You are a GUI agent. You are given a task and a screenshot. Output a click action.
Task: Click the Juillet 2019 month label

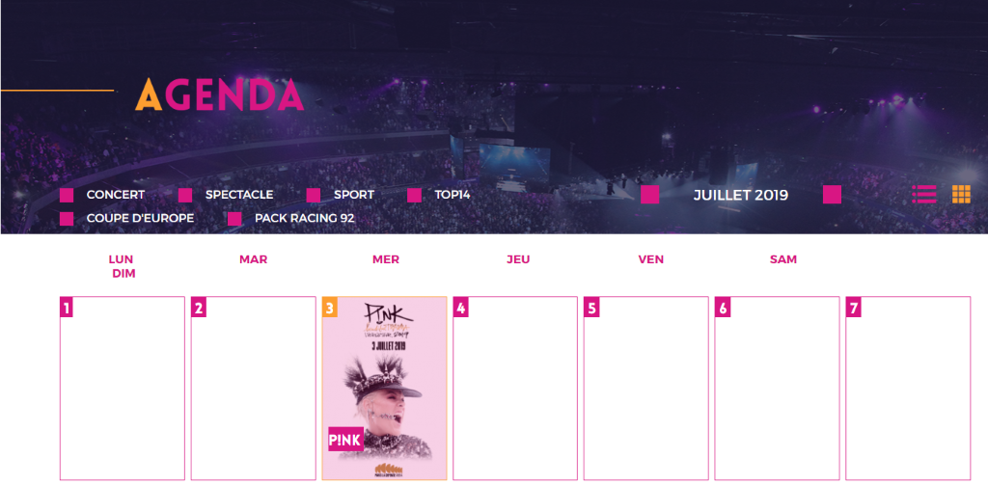pyautogui.click(x=741, y=195)
